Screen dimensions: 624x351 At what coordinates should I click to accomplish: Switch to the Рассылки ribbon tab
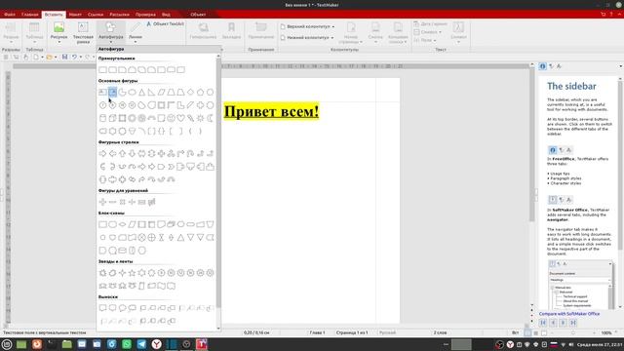click(119, 15)
